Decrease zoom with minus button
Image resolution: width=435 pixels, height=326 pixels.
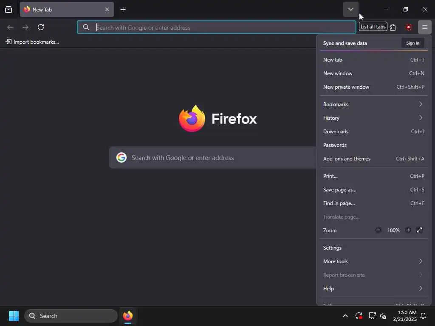[x=378, y=230]
